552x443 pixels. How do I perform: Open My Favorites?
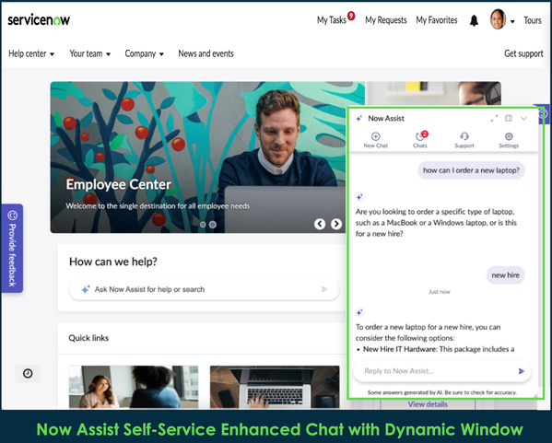pyautogui.click(x=437, y=20)
